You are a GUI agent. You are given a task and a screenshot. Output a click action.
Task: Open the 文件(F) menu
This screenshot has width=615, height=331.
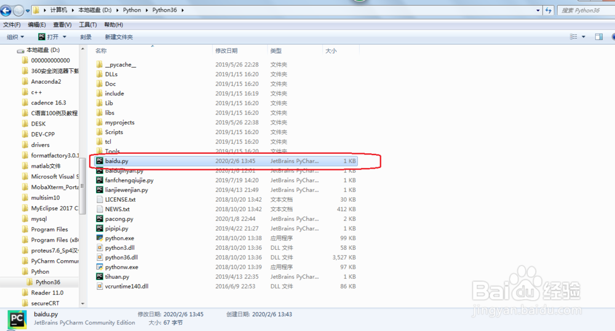pyautogui.click(x=12, y=25)
